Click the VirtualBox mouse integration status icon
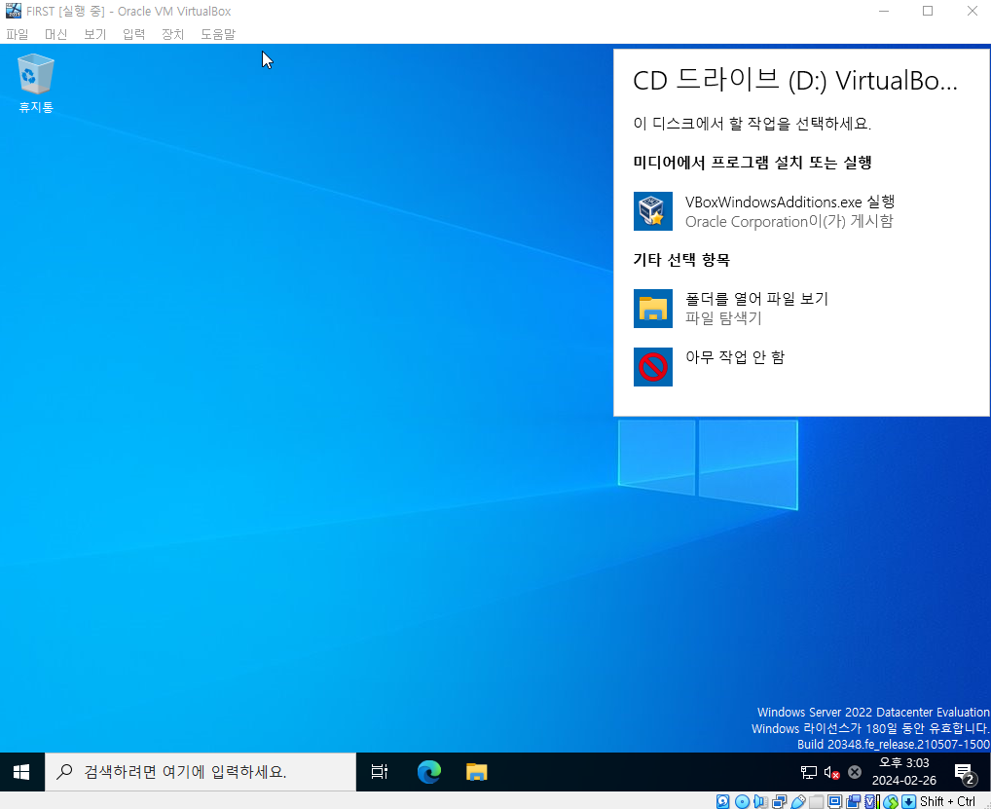Screen dimensions: 991x809 (x=891, y=801)
